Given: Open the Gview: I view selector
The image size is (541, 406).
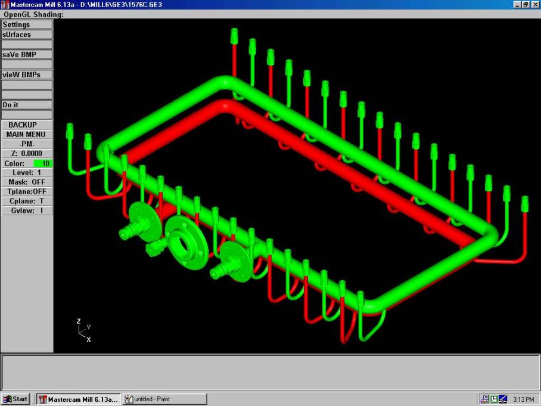Looking at the screenshot, I should point(26,210).
